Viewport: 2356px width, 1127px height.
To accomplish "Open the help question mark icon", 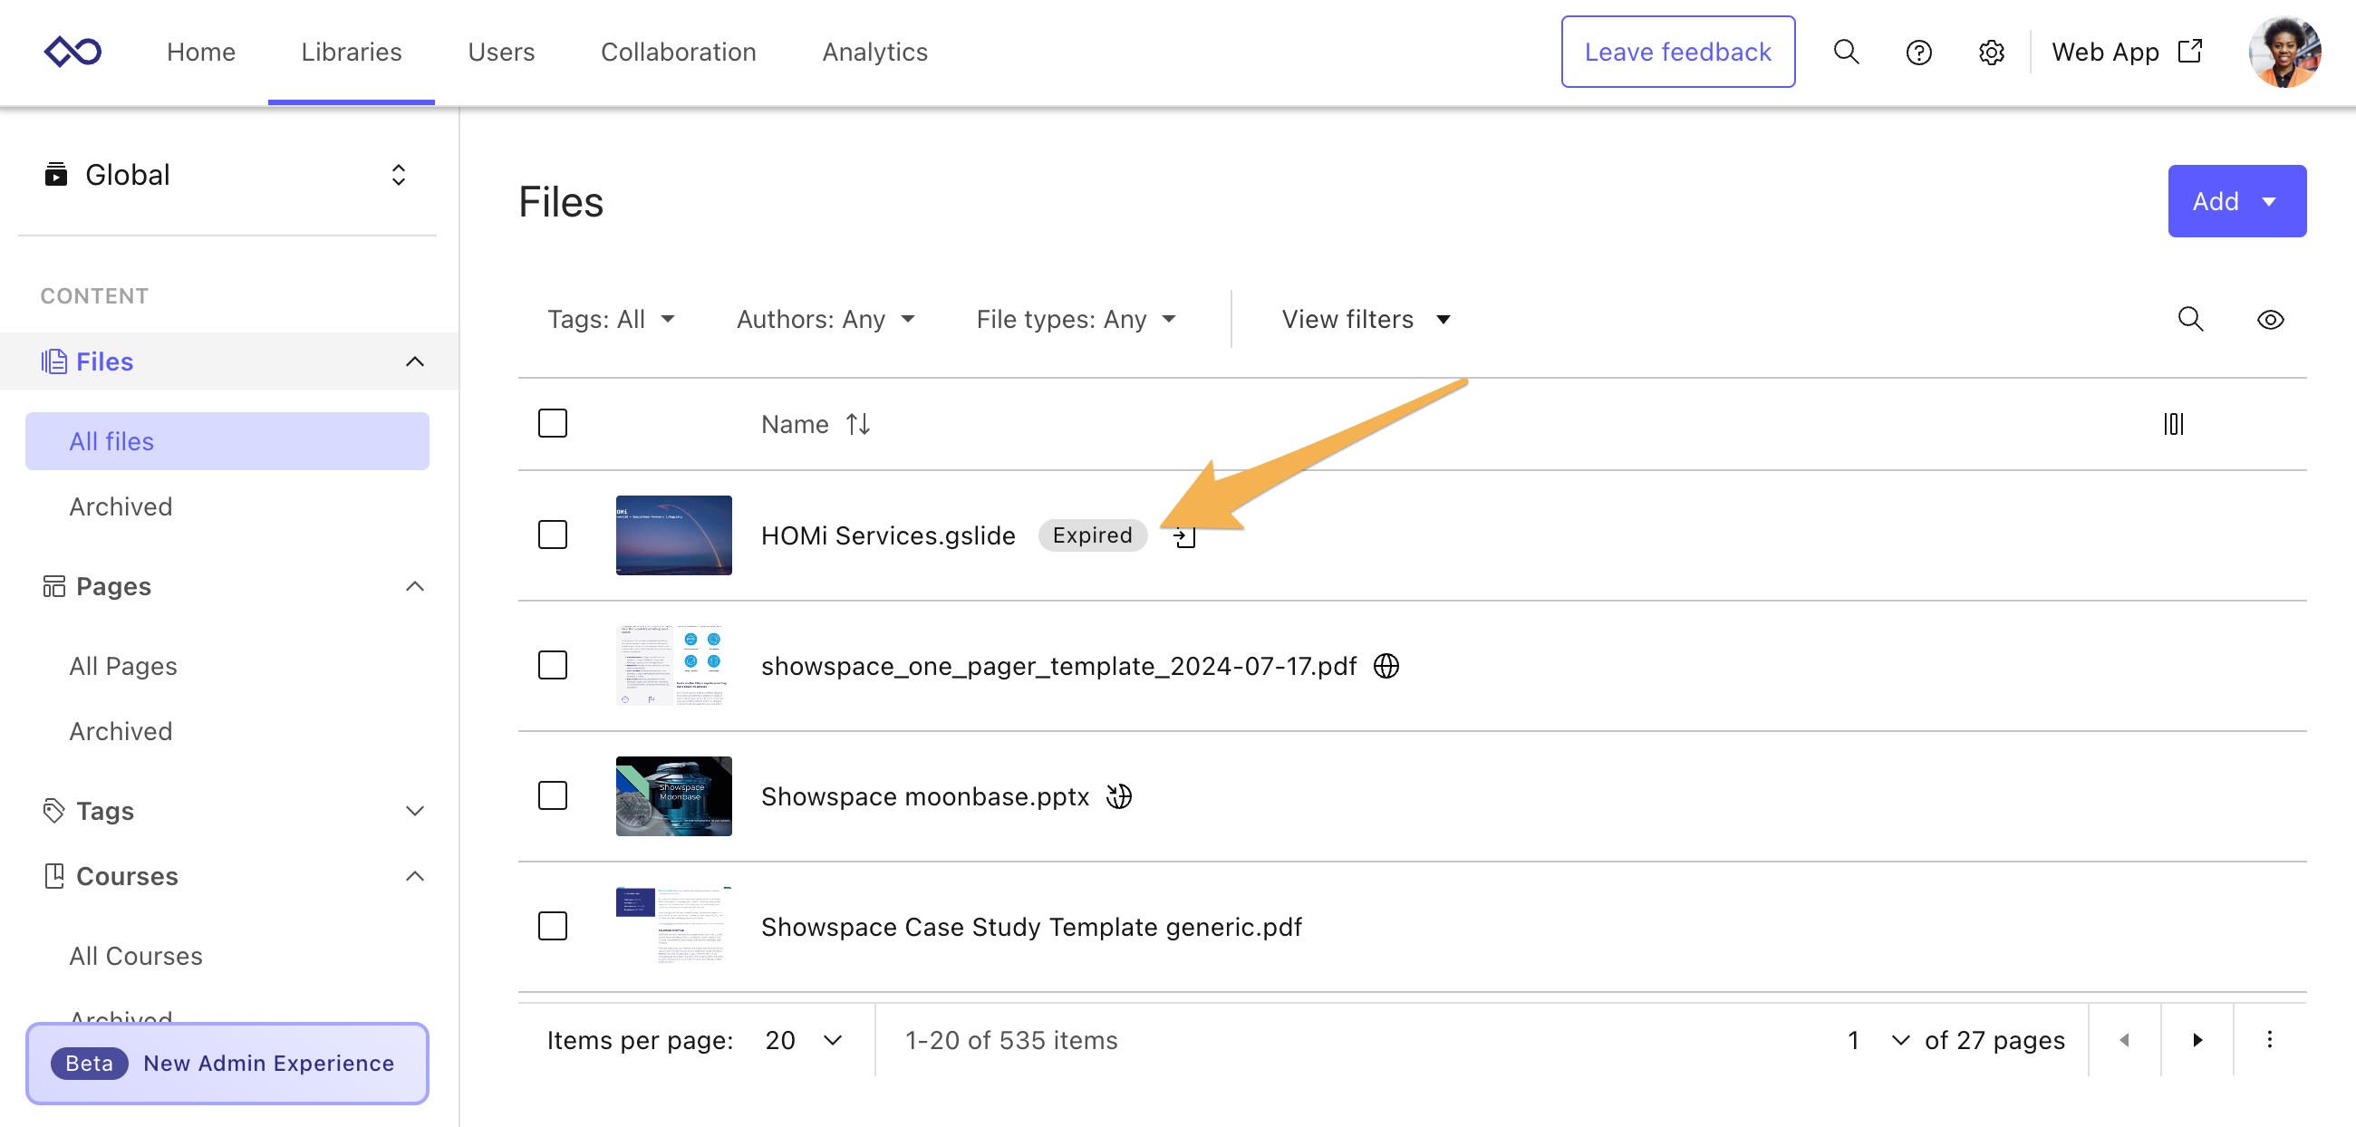I will pyautogui.click(x=1918, y=53).
